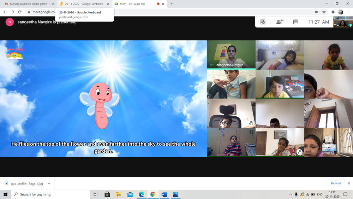Select the girl with bindi video tile
Screen dimensions: 353x199
click(329, 142)
